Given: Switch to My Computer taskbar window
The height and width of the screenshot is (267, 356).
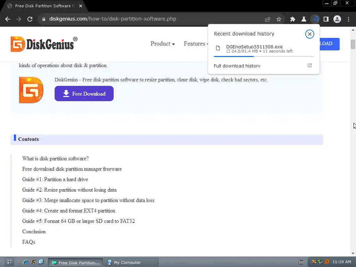Looking at the screenshot, I should click(x=131, y=262).
